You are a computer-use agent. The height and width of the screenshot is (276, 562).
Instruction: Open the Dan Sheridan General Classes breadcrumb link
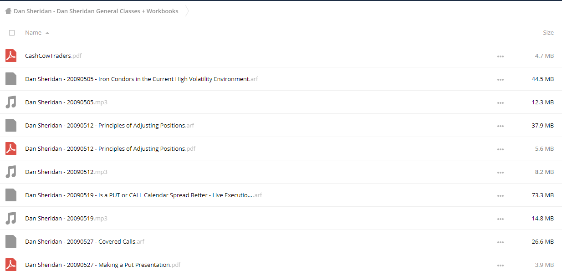[96, 11]
